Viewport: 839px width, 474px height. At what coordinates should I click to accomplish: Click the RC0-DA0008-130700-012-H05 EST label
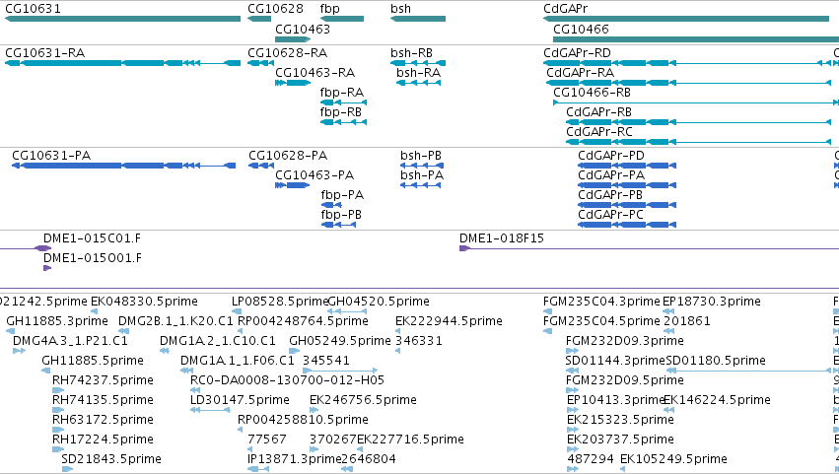pos(287,381)
